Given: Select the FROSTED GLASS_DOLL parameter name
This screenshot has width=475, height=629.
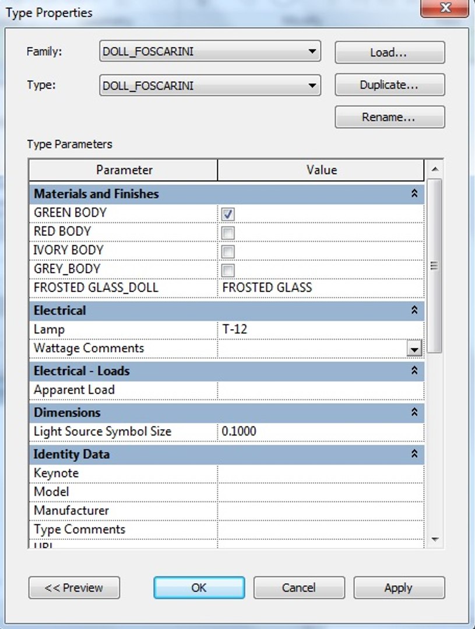Looking at the screenshot, I should coord(96,288).
